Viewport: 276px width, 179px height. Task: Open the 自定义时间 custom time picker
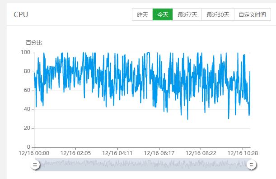(253, 14)
